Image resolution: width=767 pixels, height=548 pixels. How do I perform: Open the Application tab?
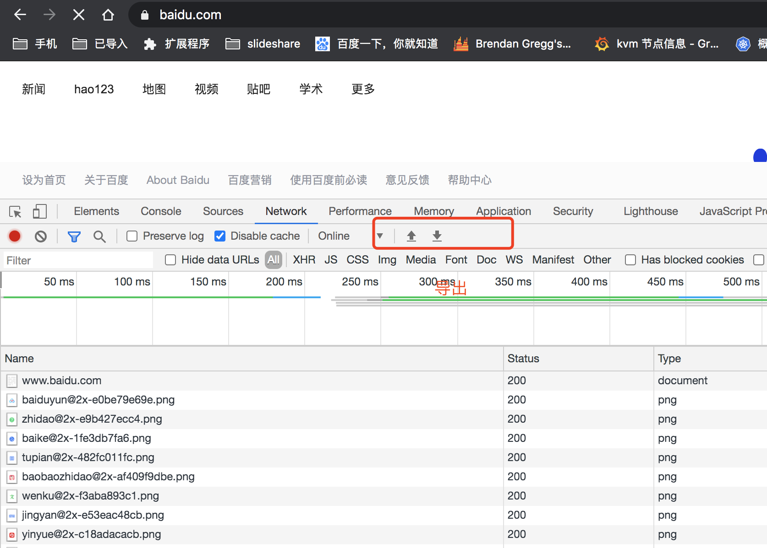click(504, 211)
